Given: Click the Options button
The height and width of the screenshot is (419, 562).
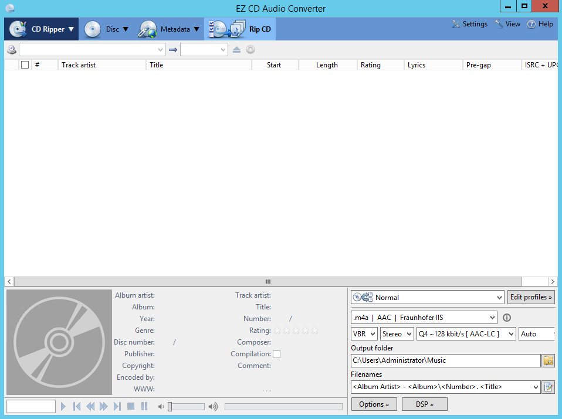Looking at the screenshot, I should click(374, 404).
